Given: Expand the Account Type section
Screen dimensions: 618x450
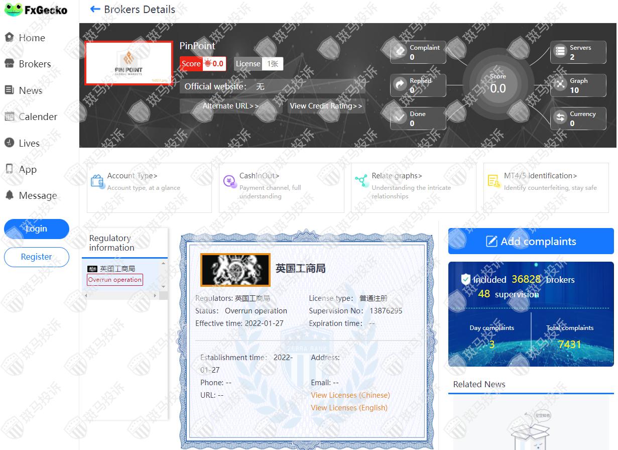Looking at the screenshot, I should [132, 176].
